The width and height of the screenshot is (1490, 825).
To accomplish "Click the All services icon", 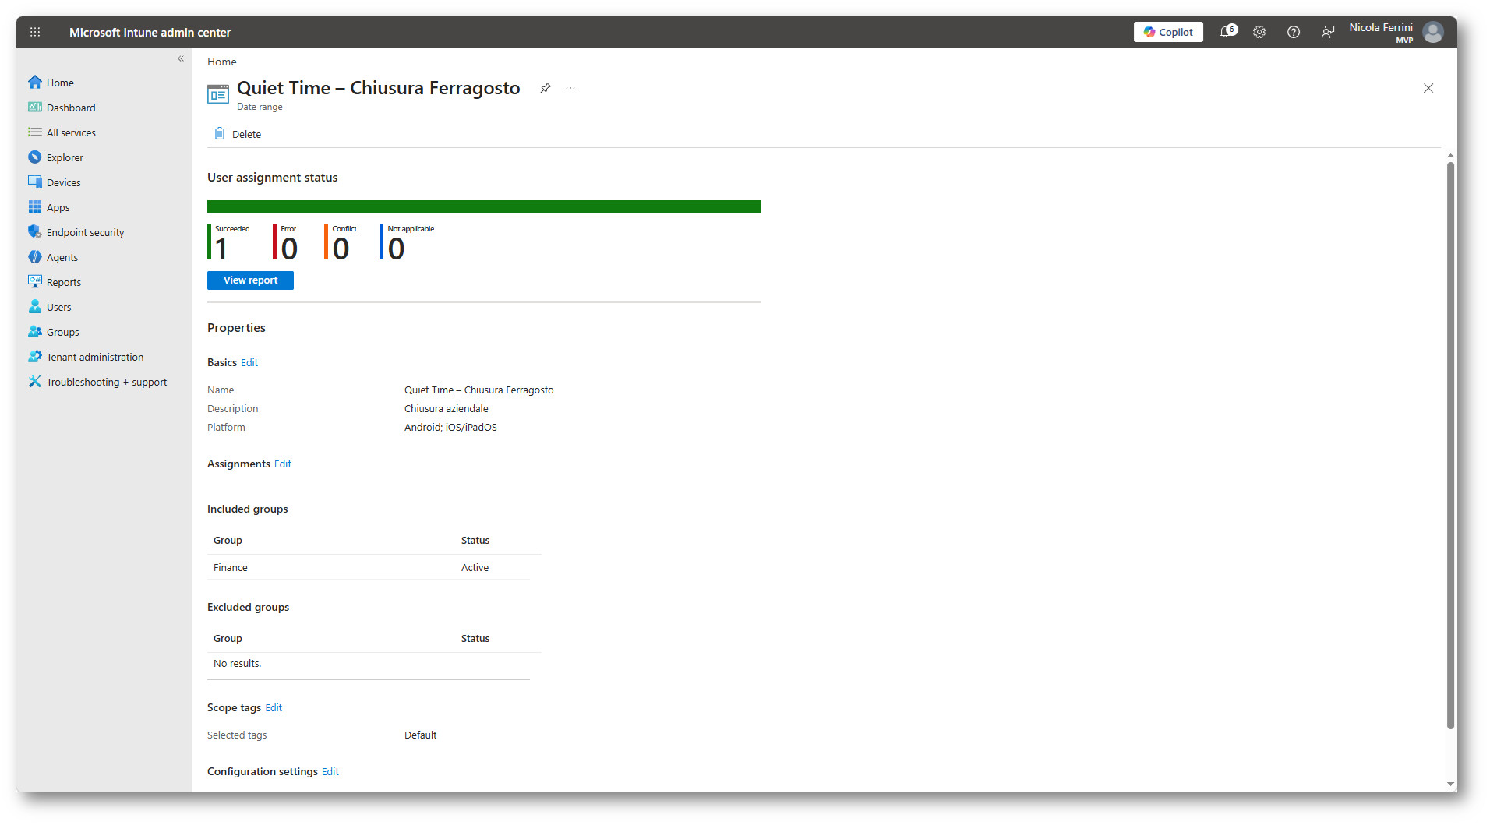I will pos(35,132).
